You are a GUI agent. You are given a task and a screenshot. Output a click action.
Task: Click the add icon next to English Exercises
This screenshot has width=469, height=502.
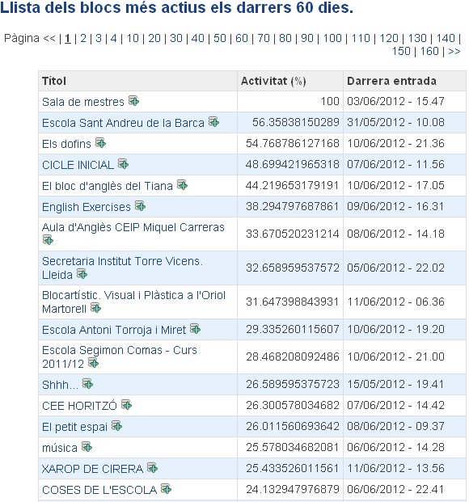[x=141, y=206]
